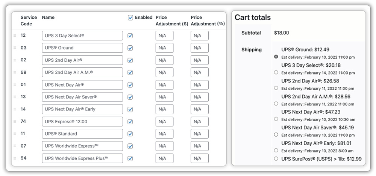Grab the drag handle for service code 03
This screenshot has width=376, height=176.
(15, 48)
